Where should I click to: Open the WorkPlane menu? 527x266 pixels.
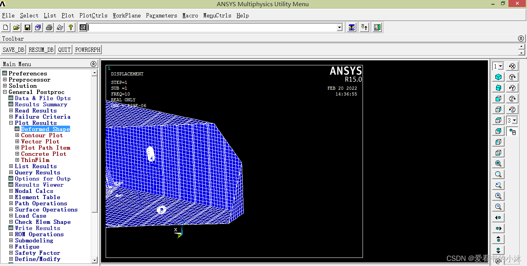127,15
